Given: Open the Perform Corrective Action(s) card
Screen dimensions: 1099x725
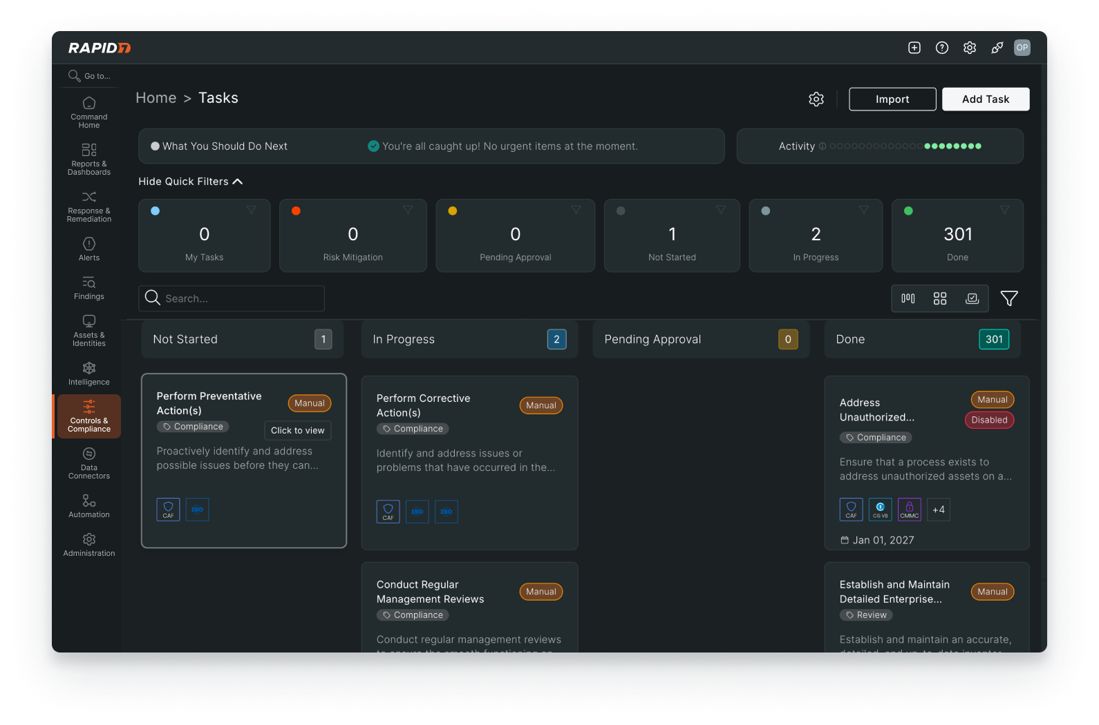Looking at the screenshot, I should pyautogui.click(x=469, y=463).
